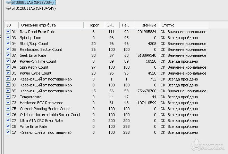Viewport: 228px width, 154px height.
Task: Click threshold value 36 for Reallocated Sector
Action: [93, 49]
